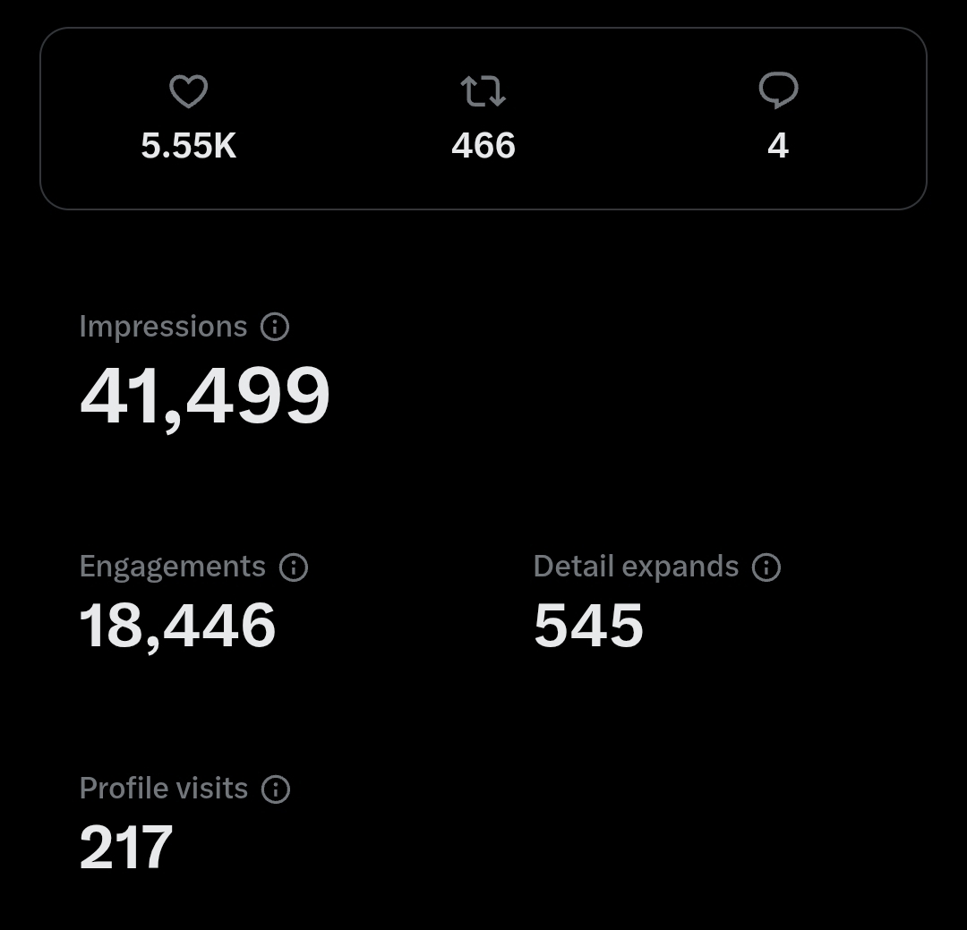The height and width of the screenshot is (930, 967).
Task: Tap the heart likes icon
Action: tap(188, 91)
